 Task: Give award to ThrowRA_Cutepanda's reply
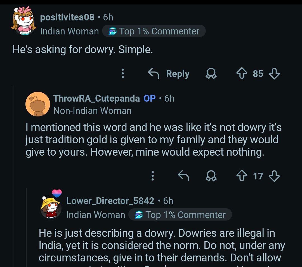pyautogui.click(x=211, y=176)
